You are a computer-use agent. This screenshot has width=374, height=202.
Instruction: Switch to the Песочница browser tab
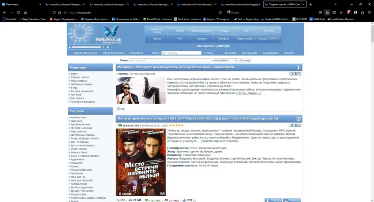click(x=22, y=4)
